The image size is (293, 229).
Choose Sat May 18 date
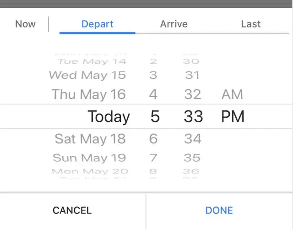point(90,138)
